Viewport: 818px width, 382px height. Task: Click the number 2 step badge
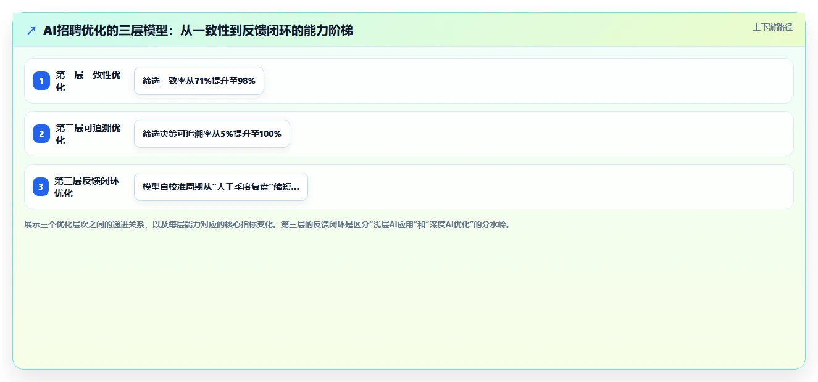(41, 134)
